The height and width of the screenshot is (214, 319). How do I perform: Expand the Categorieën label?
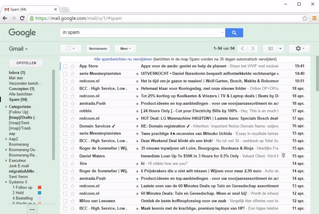(x=6, y=107)
